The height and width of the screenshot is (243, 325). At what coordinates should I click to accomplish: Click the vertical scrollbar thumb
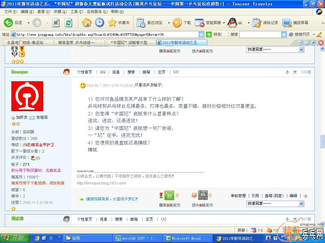coord(322,141)
